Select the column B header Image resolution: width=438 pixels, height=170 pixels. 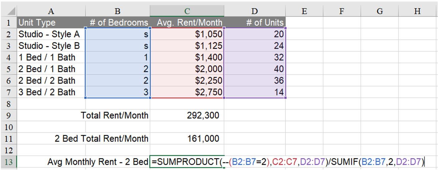click(x=117, y=11)
